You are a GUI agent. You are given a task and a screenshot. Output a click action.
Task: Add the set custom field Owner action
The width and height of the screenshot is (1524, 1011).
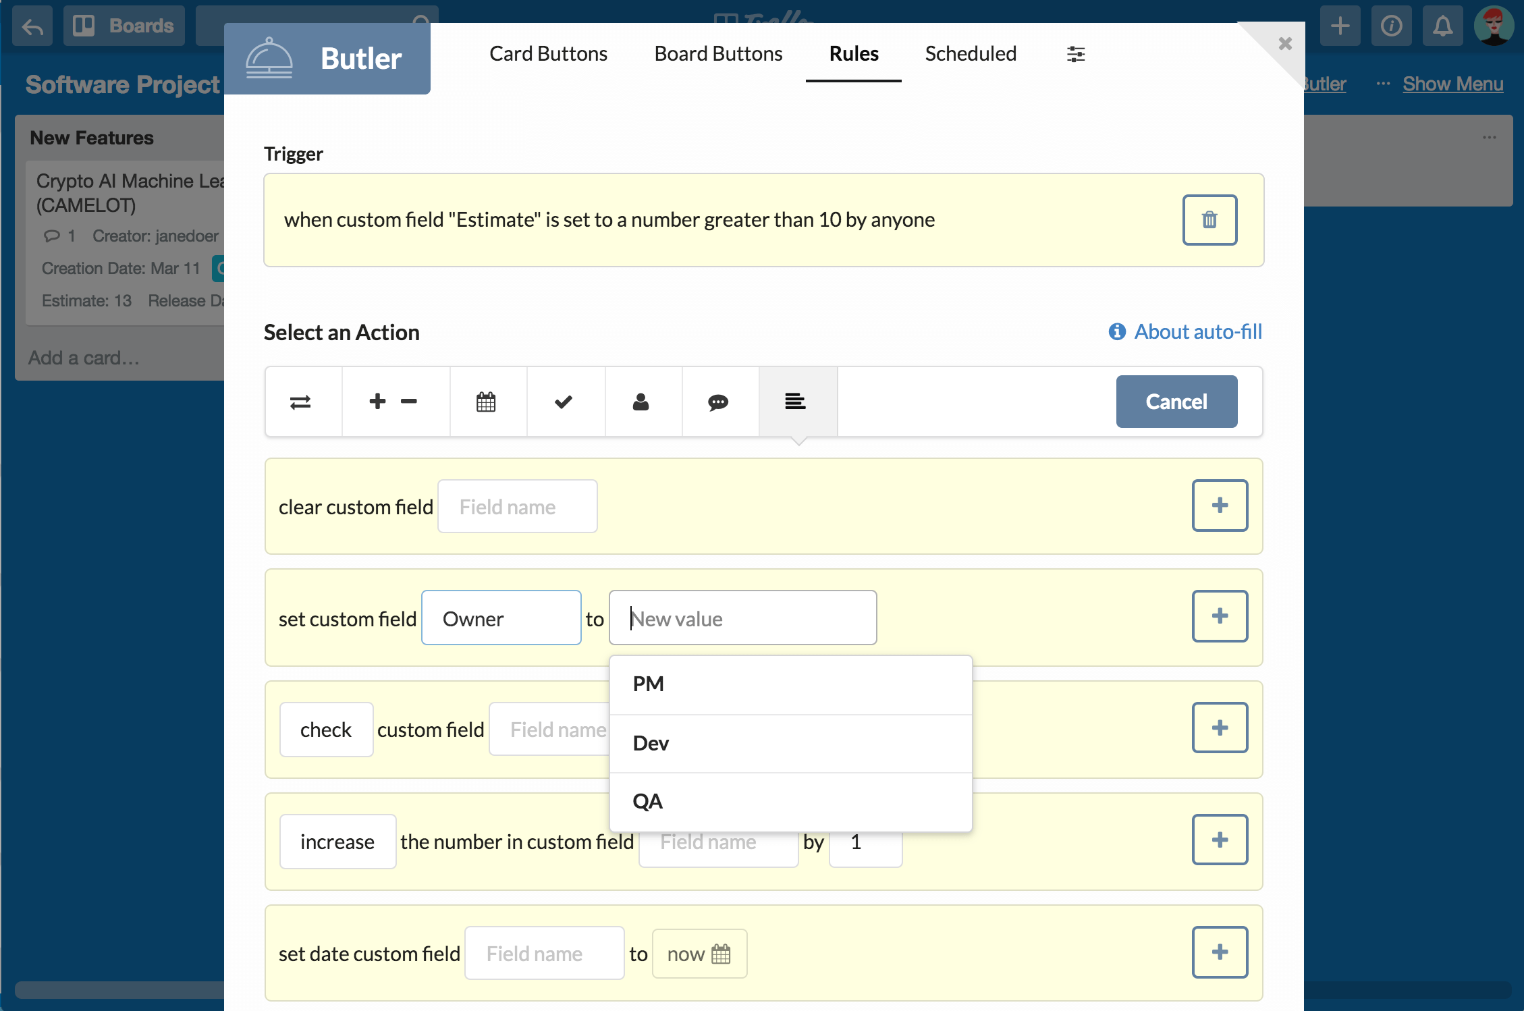pyautogui.click(x=1219, y=616)
